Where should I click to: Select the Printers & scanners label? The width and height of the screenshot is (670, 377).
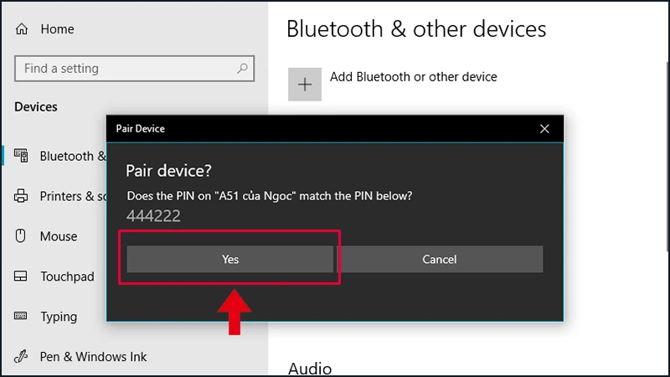point(73,196)
